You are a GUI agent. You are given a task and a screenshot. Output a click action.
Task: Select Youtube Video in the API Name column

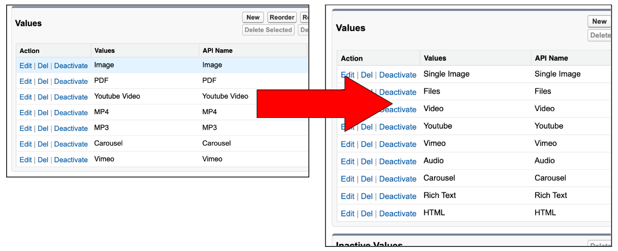[x=225, y=96]
